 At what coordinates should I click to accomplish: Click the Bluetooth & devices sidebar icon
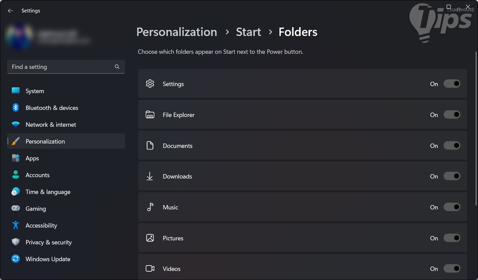(x=16, y=108)
